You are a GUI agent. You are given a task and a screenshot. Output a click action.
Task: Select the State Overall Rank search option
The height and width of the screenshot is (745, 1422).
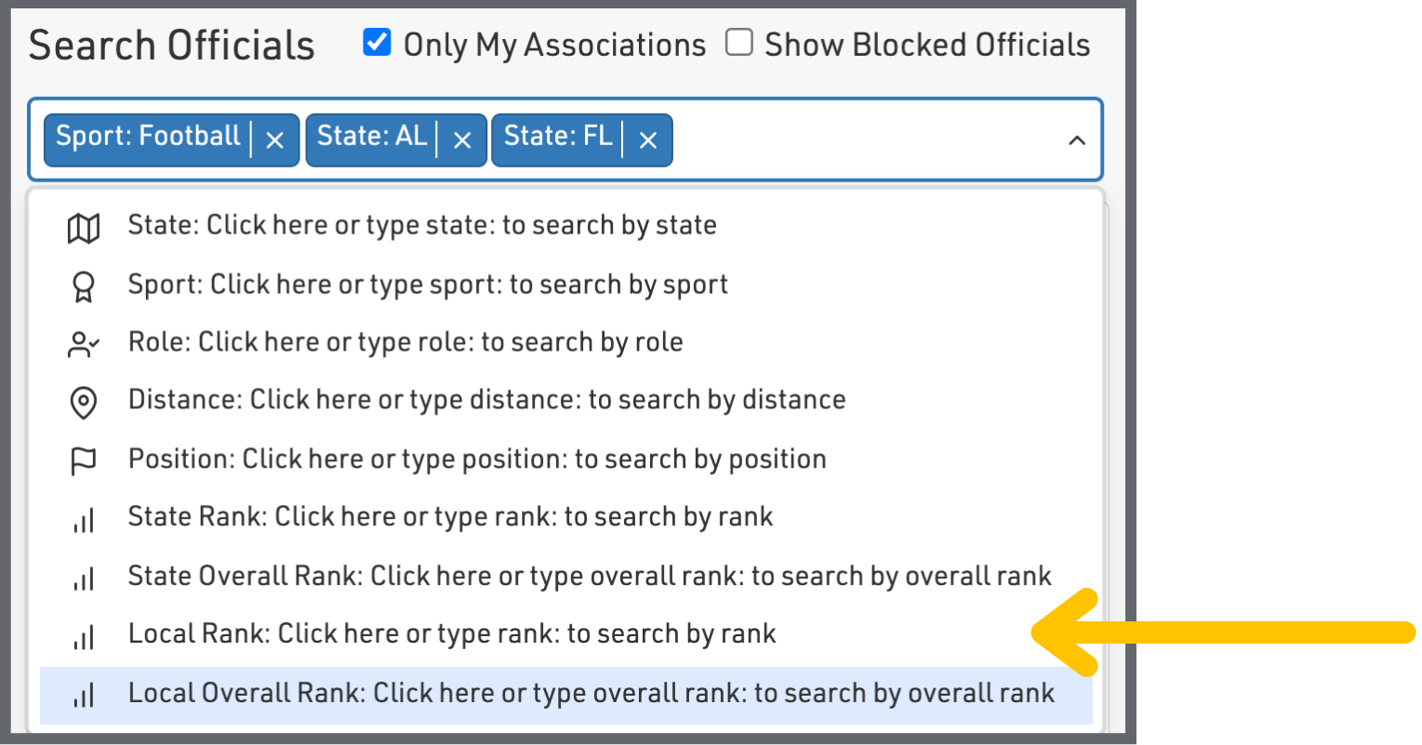click(x=590, y=577)
